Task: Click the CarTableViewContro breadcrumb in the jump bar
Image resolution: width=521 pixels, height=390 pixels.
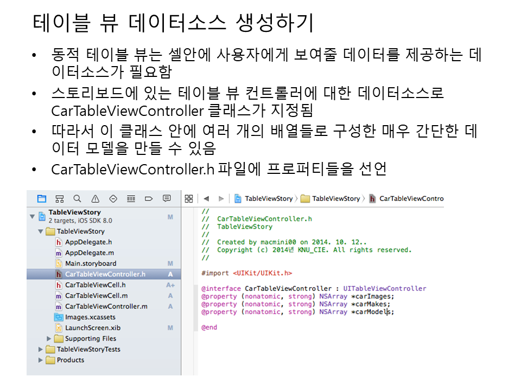Action: [411, 199]
